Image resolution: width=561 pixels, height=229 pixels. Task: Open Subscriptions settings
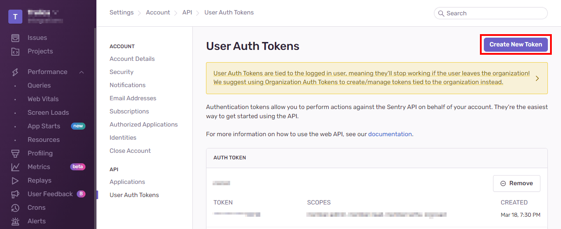[129, 111]
